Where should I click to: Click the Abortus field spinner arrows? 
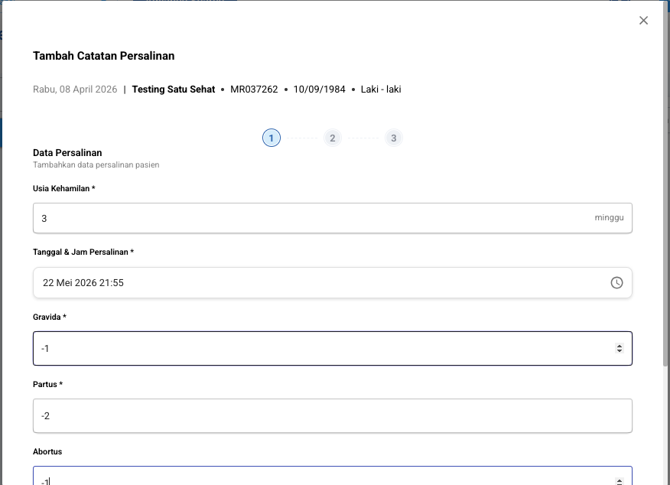[x=619, y=480]
